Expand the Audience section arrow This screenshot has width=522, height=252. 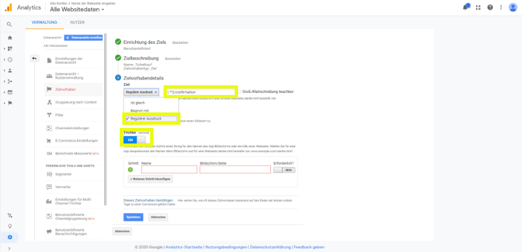pyautogui.click(x=5, y=70)
